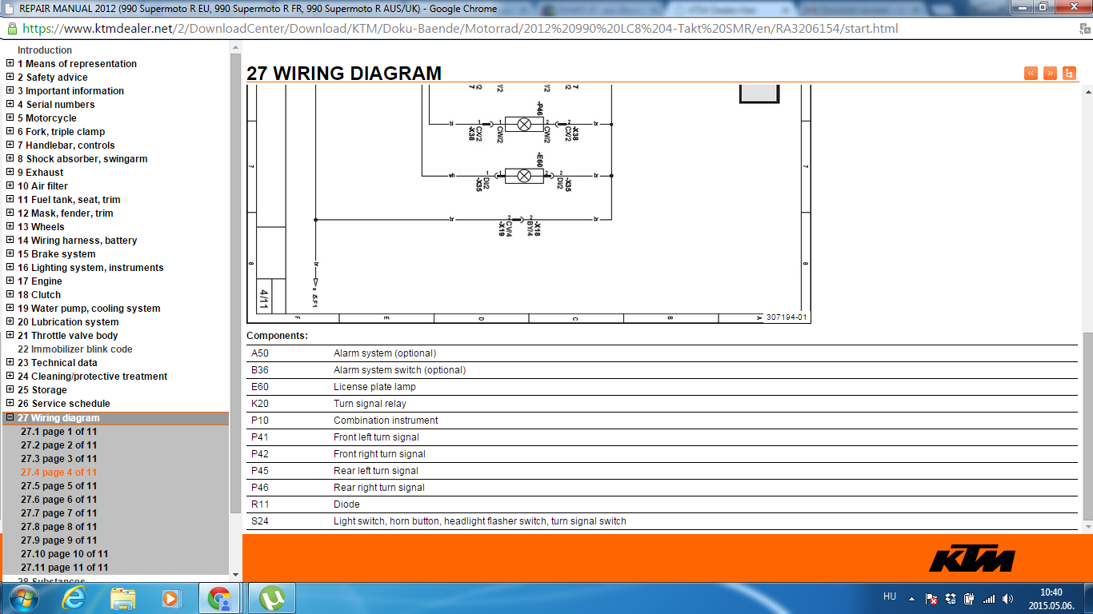1093x614 pixels.
Task: Open wiring diagram page 11 of 11
Action: 65,568
